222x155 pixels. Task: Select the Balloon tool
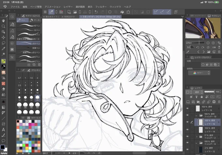coord(3,141)
